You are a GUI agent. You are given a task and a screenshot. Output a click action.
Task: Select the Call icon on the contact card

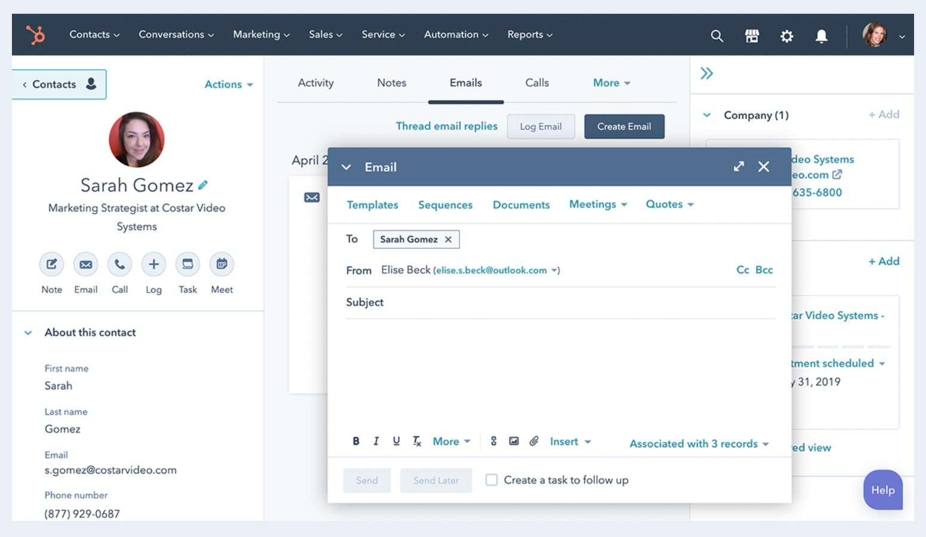point(119,264)
